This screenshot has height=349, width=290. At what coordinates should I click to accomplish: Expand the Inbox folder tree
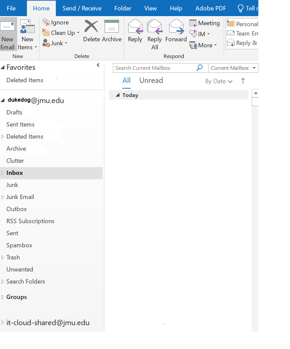[3, 173]
